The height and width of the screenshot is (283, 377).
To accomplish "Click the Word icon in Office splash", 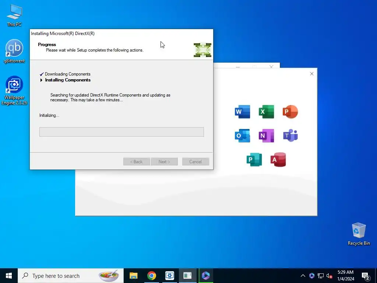I will (x=242, y=112).
